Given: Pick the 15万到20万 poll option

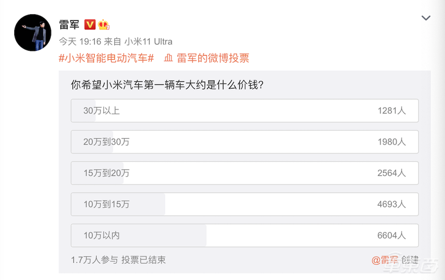Looking at the screenshot, I should pos(244,173).
